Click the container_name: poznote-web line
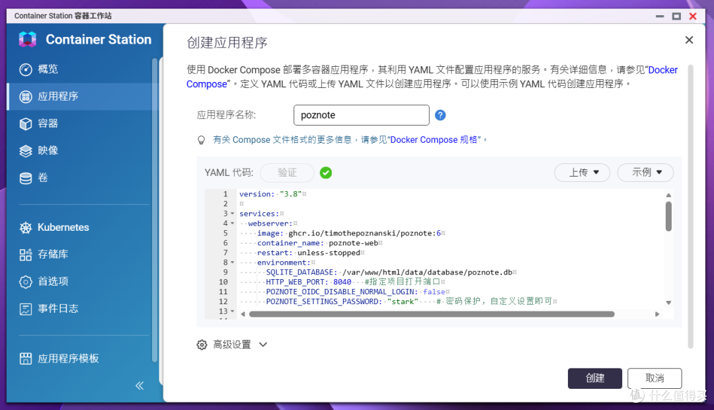 click(x=318, y=243)
